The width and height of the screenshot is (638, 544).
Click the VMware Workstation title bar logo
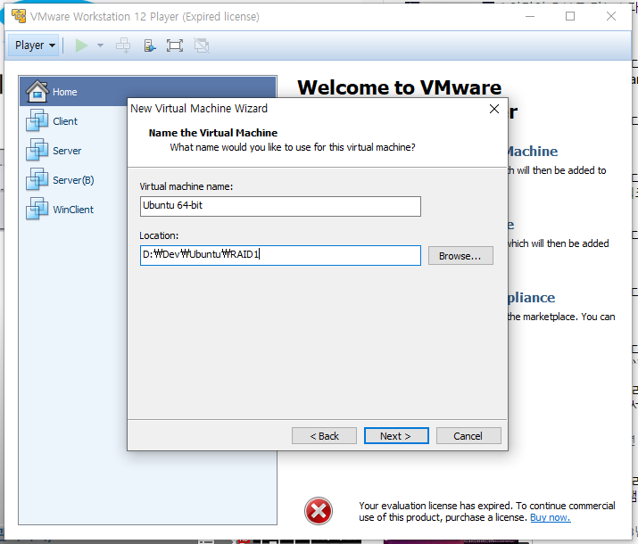point(19,16)
